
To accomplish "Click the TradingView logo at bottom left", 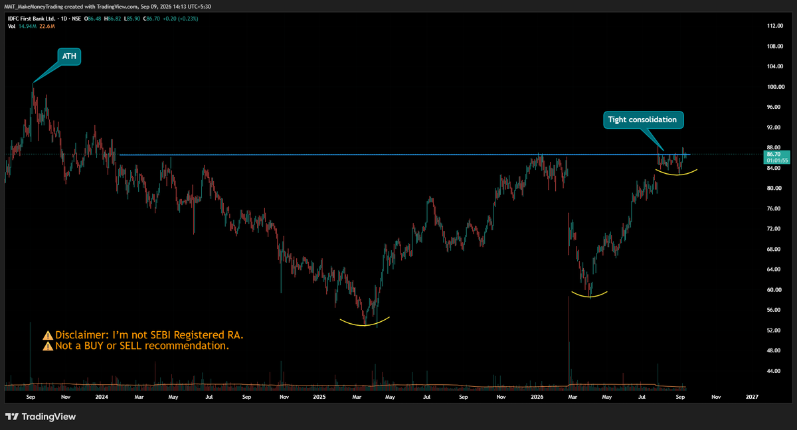I will [41, 417].
